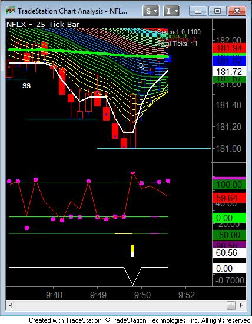The image size is (252, 324).
Task: Maximize the Chart Analysis window
Action: point(217,11)
